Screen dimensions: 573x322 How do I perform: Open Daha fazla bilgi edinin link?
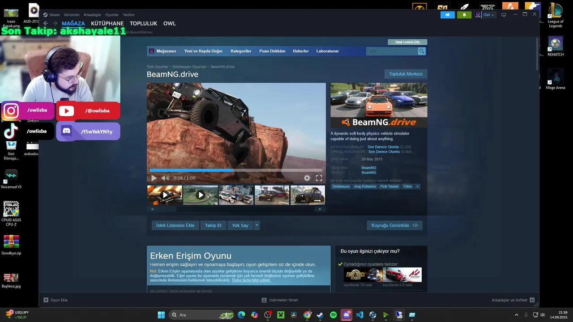[x=251, y=280]
